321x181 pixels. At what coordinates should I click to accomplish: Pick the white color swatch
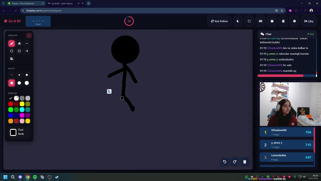pyautogui.click(x=16, y=98)
